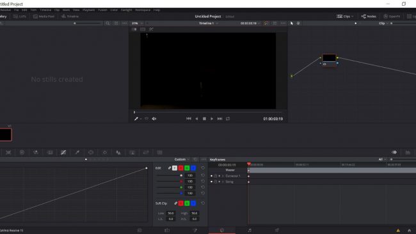Open the Power Window palette
Image resolution: width=416 pixels, height=234 pixels.
click(x=91, y=152)
